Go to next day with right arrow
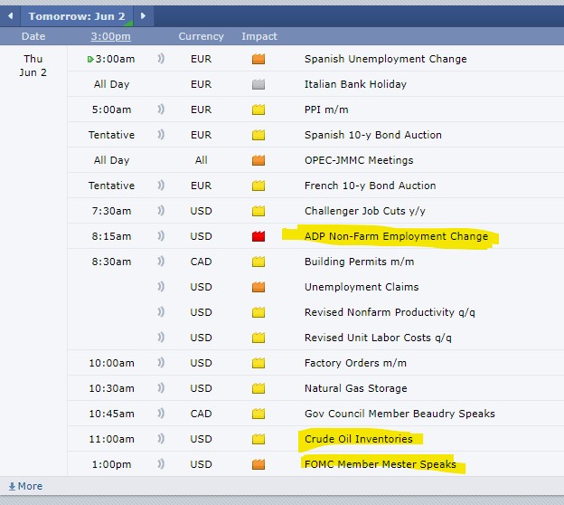Screen dimensions: 564x505 coord(144,15)
